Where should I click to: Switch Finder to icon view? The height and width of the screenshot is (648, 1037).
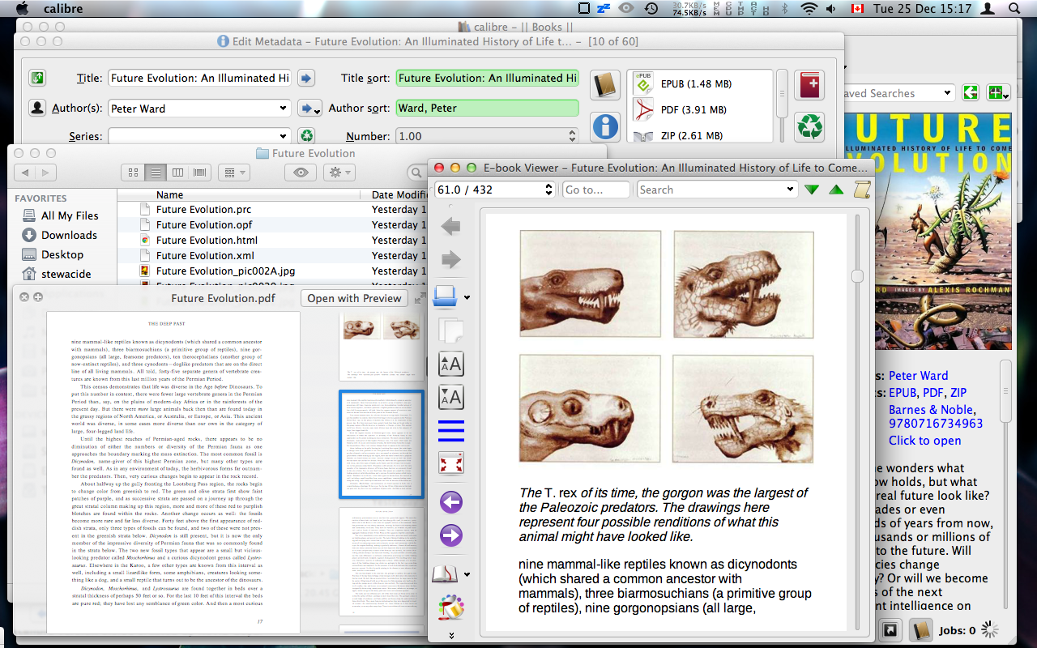pyautogui.click(x=134, y=173)
